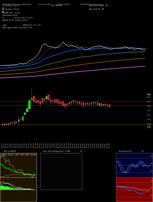Click the 'Day Vol: 0 M' value
This screenshot has width=153, height=202.
[96, 9]
